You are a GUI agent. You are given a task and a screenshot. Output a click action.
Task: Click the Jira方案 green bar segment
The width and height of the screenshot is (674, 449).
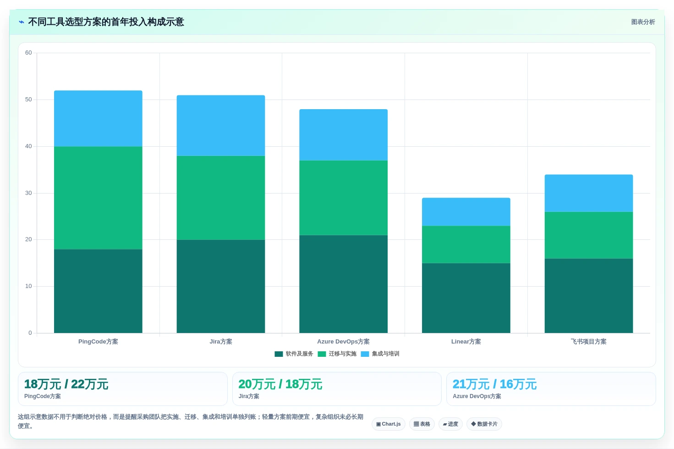tap(221, 198)
